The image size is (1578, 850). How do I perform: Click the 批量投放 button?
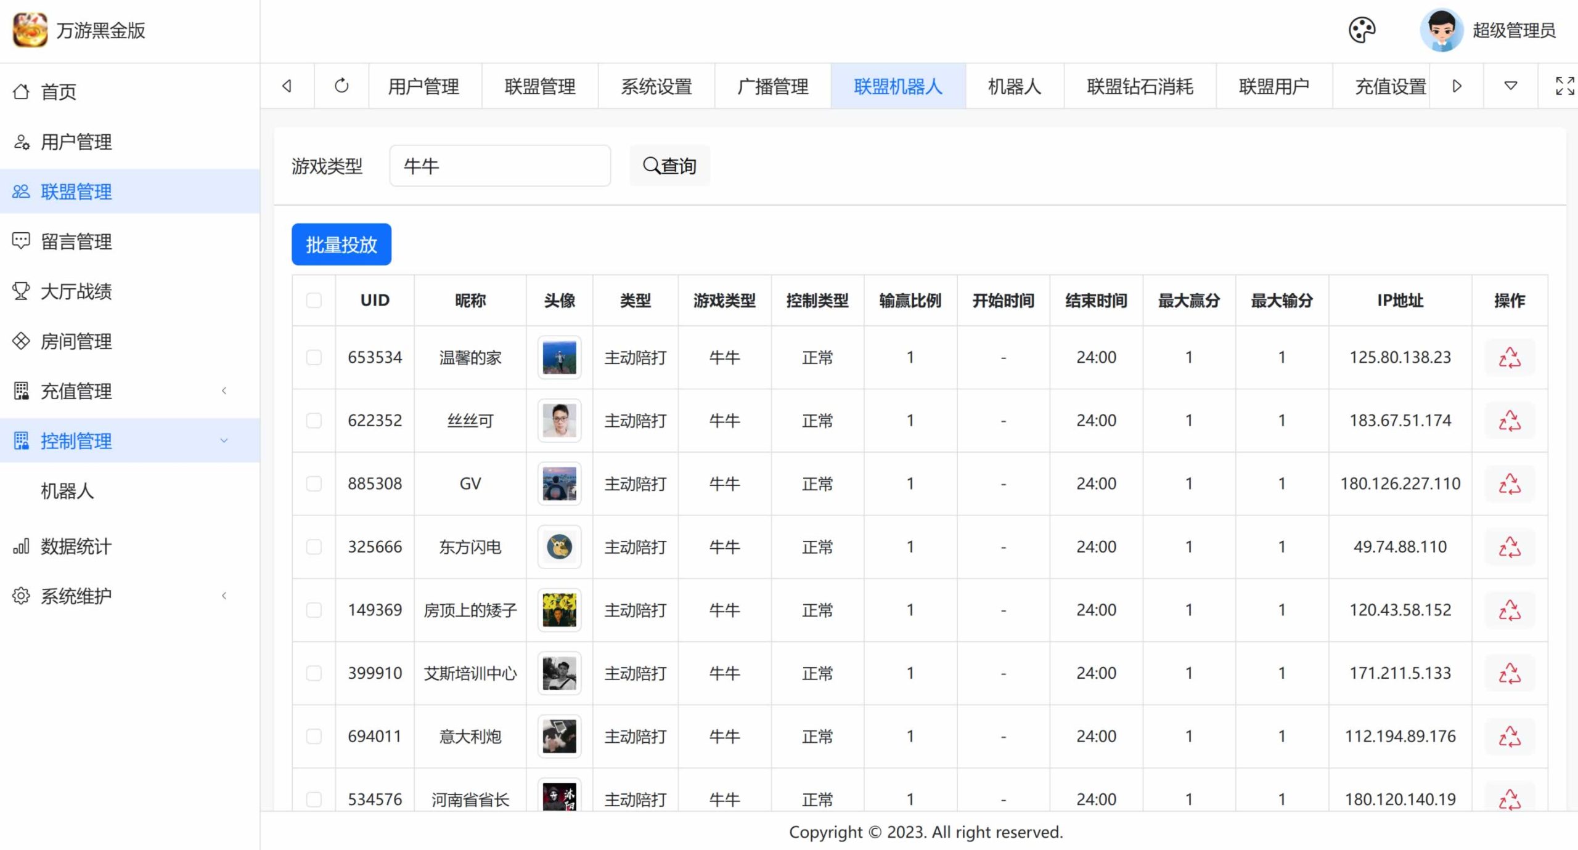click(x=341, y=245)
